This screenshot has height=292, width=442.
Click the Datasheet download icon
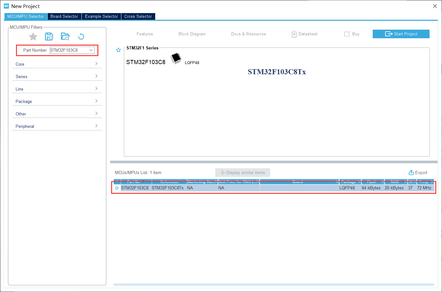pos(294,34)
